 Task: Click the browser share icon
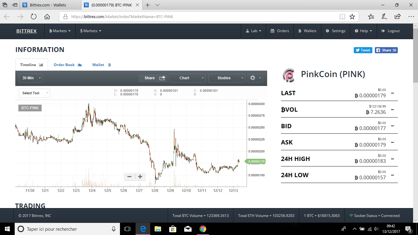pos(397,17)
